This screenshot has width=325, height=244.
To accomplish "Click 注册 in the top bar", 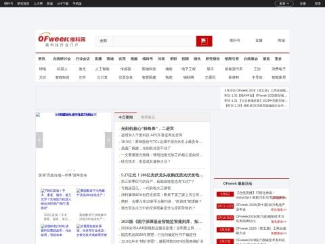I will coord(303,3).
